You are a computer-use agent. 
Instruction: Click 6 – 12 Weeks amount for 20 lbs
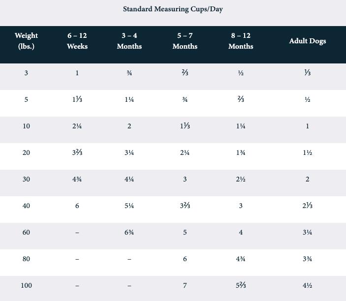click(77, 152)
